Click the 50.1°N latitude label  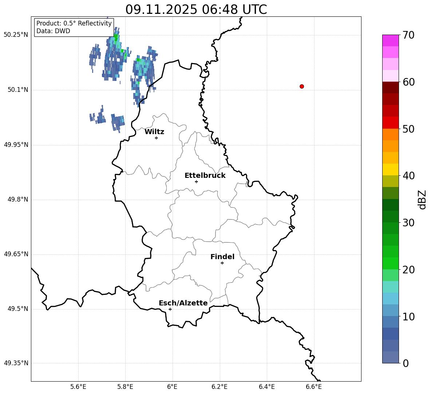[x=18, y=90]
